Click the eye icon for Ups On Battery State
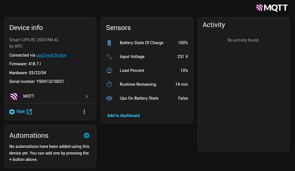This screenshot has height=171, width=295. [x=109, y=98]
